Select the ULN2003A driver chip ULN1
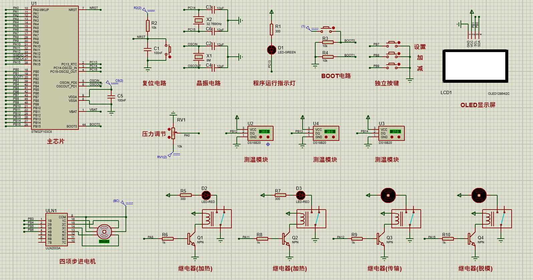This screenshot has width=533, height=280. 56,230
